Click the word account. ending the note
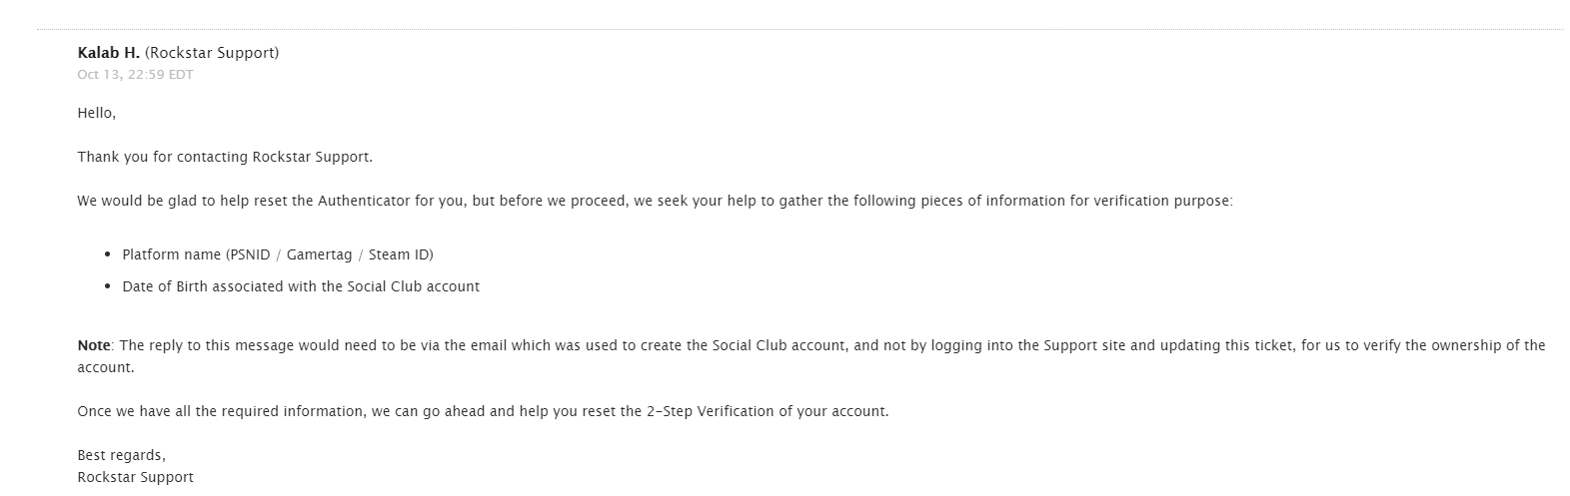1570x496 pixels. click(105, 367)
